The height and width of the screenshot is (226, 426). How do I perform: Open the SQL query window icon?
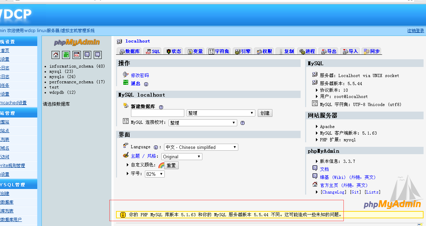coord(77,55)
